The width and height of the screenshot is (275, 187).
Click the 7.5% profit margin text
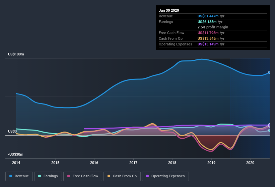pyautogui.click(x=213, y=27)
